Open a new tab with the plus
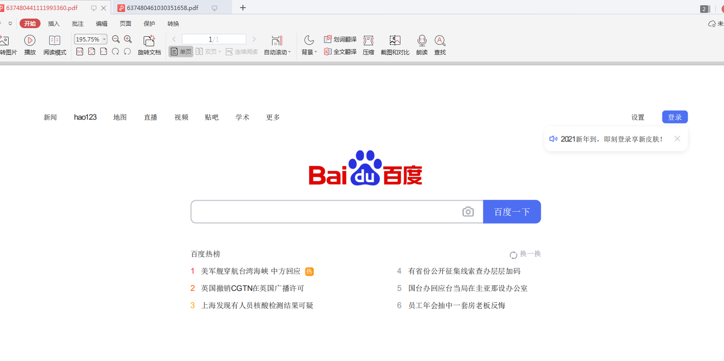The width and height of the screenshot is (724, 361). click(243, 8)
